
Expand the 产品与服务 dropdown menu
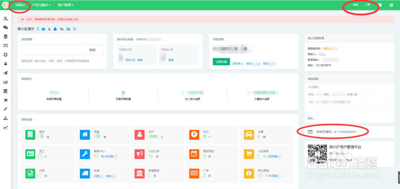pyautogui.click(x=41, y=5)
